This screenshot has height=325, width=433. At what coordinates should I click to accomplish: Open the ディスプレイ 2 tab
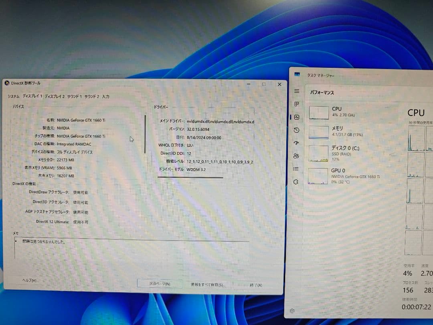[x=55, y=96]
